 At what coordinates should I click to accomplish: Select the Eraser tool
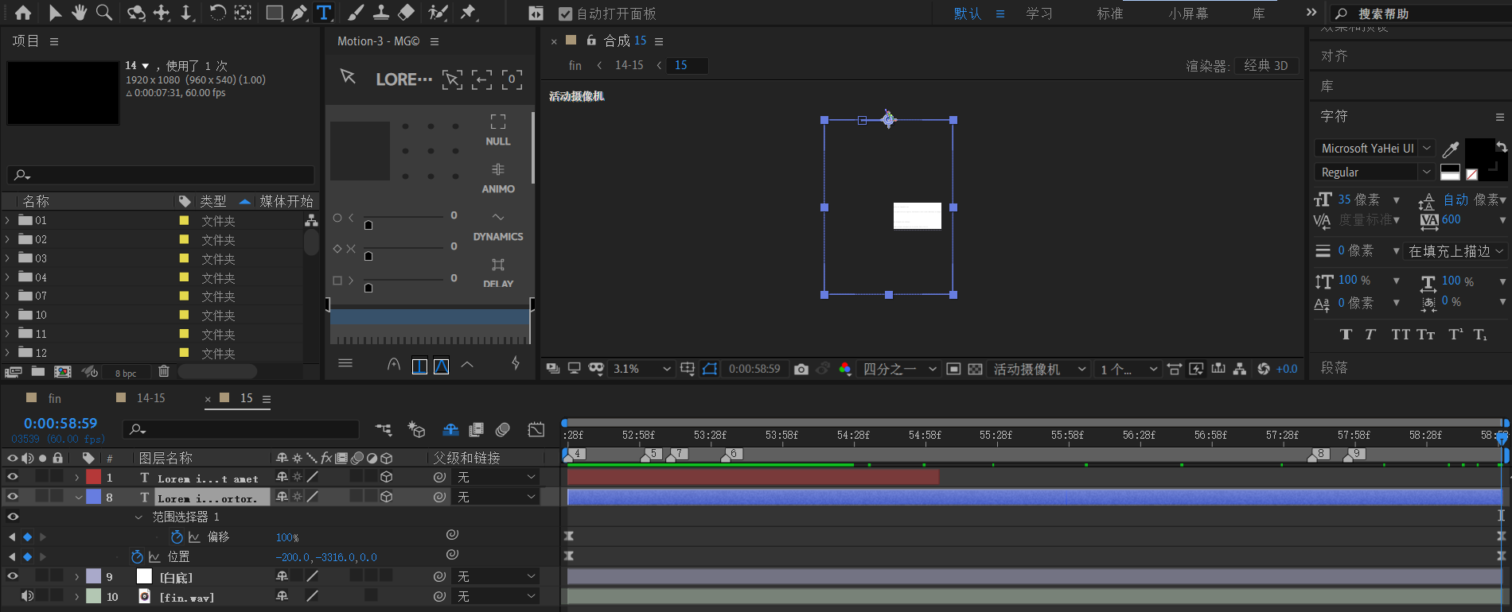tap(406, 13)
